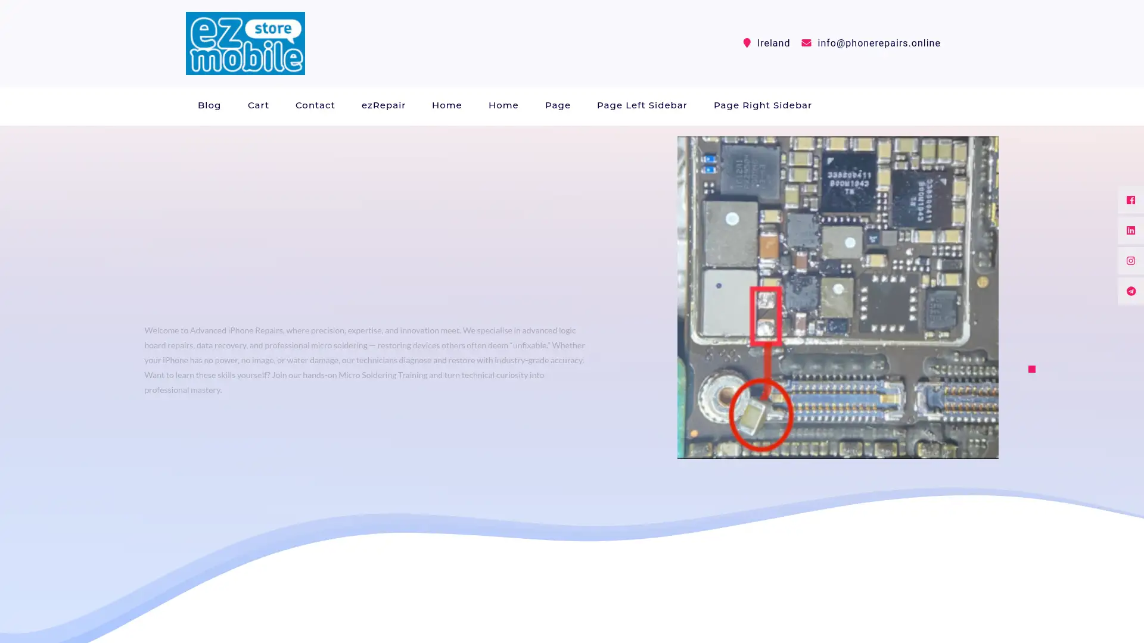
Task: Click the ez mobile store logo
Action: pyautogui.click(x=245, y=43)
